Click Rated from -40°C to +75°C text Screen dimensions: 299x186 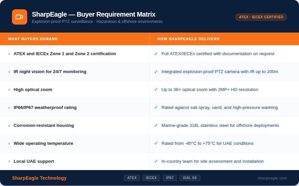[x=207, y=143]
